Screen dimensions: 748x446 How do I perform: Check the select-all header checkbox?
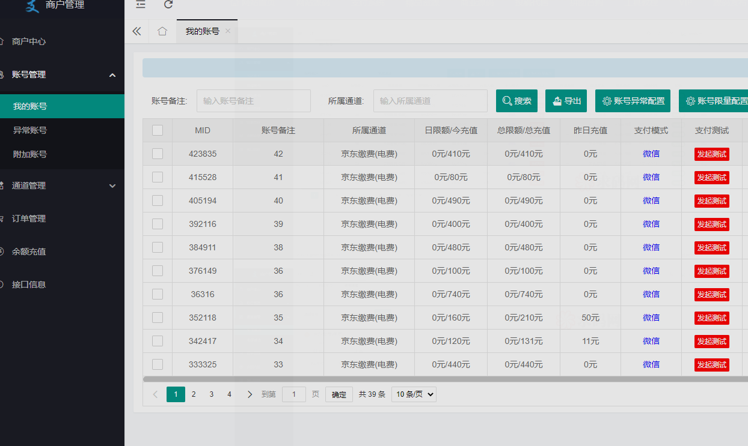pyautogui.click(x=158, y=130)
